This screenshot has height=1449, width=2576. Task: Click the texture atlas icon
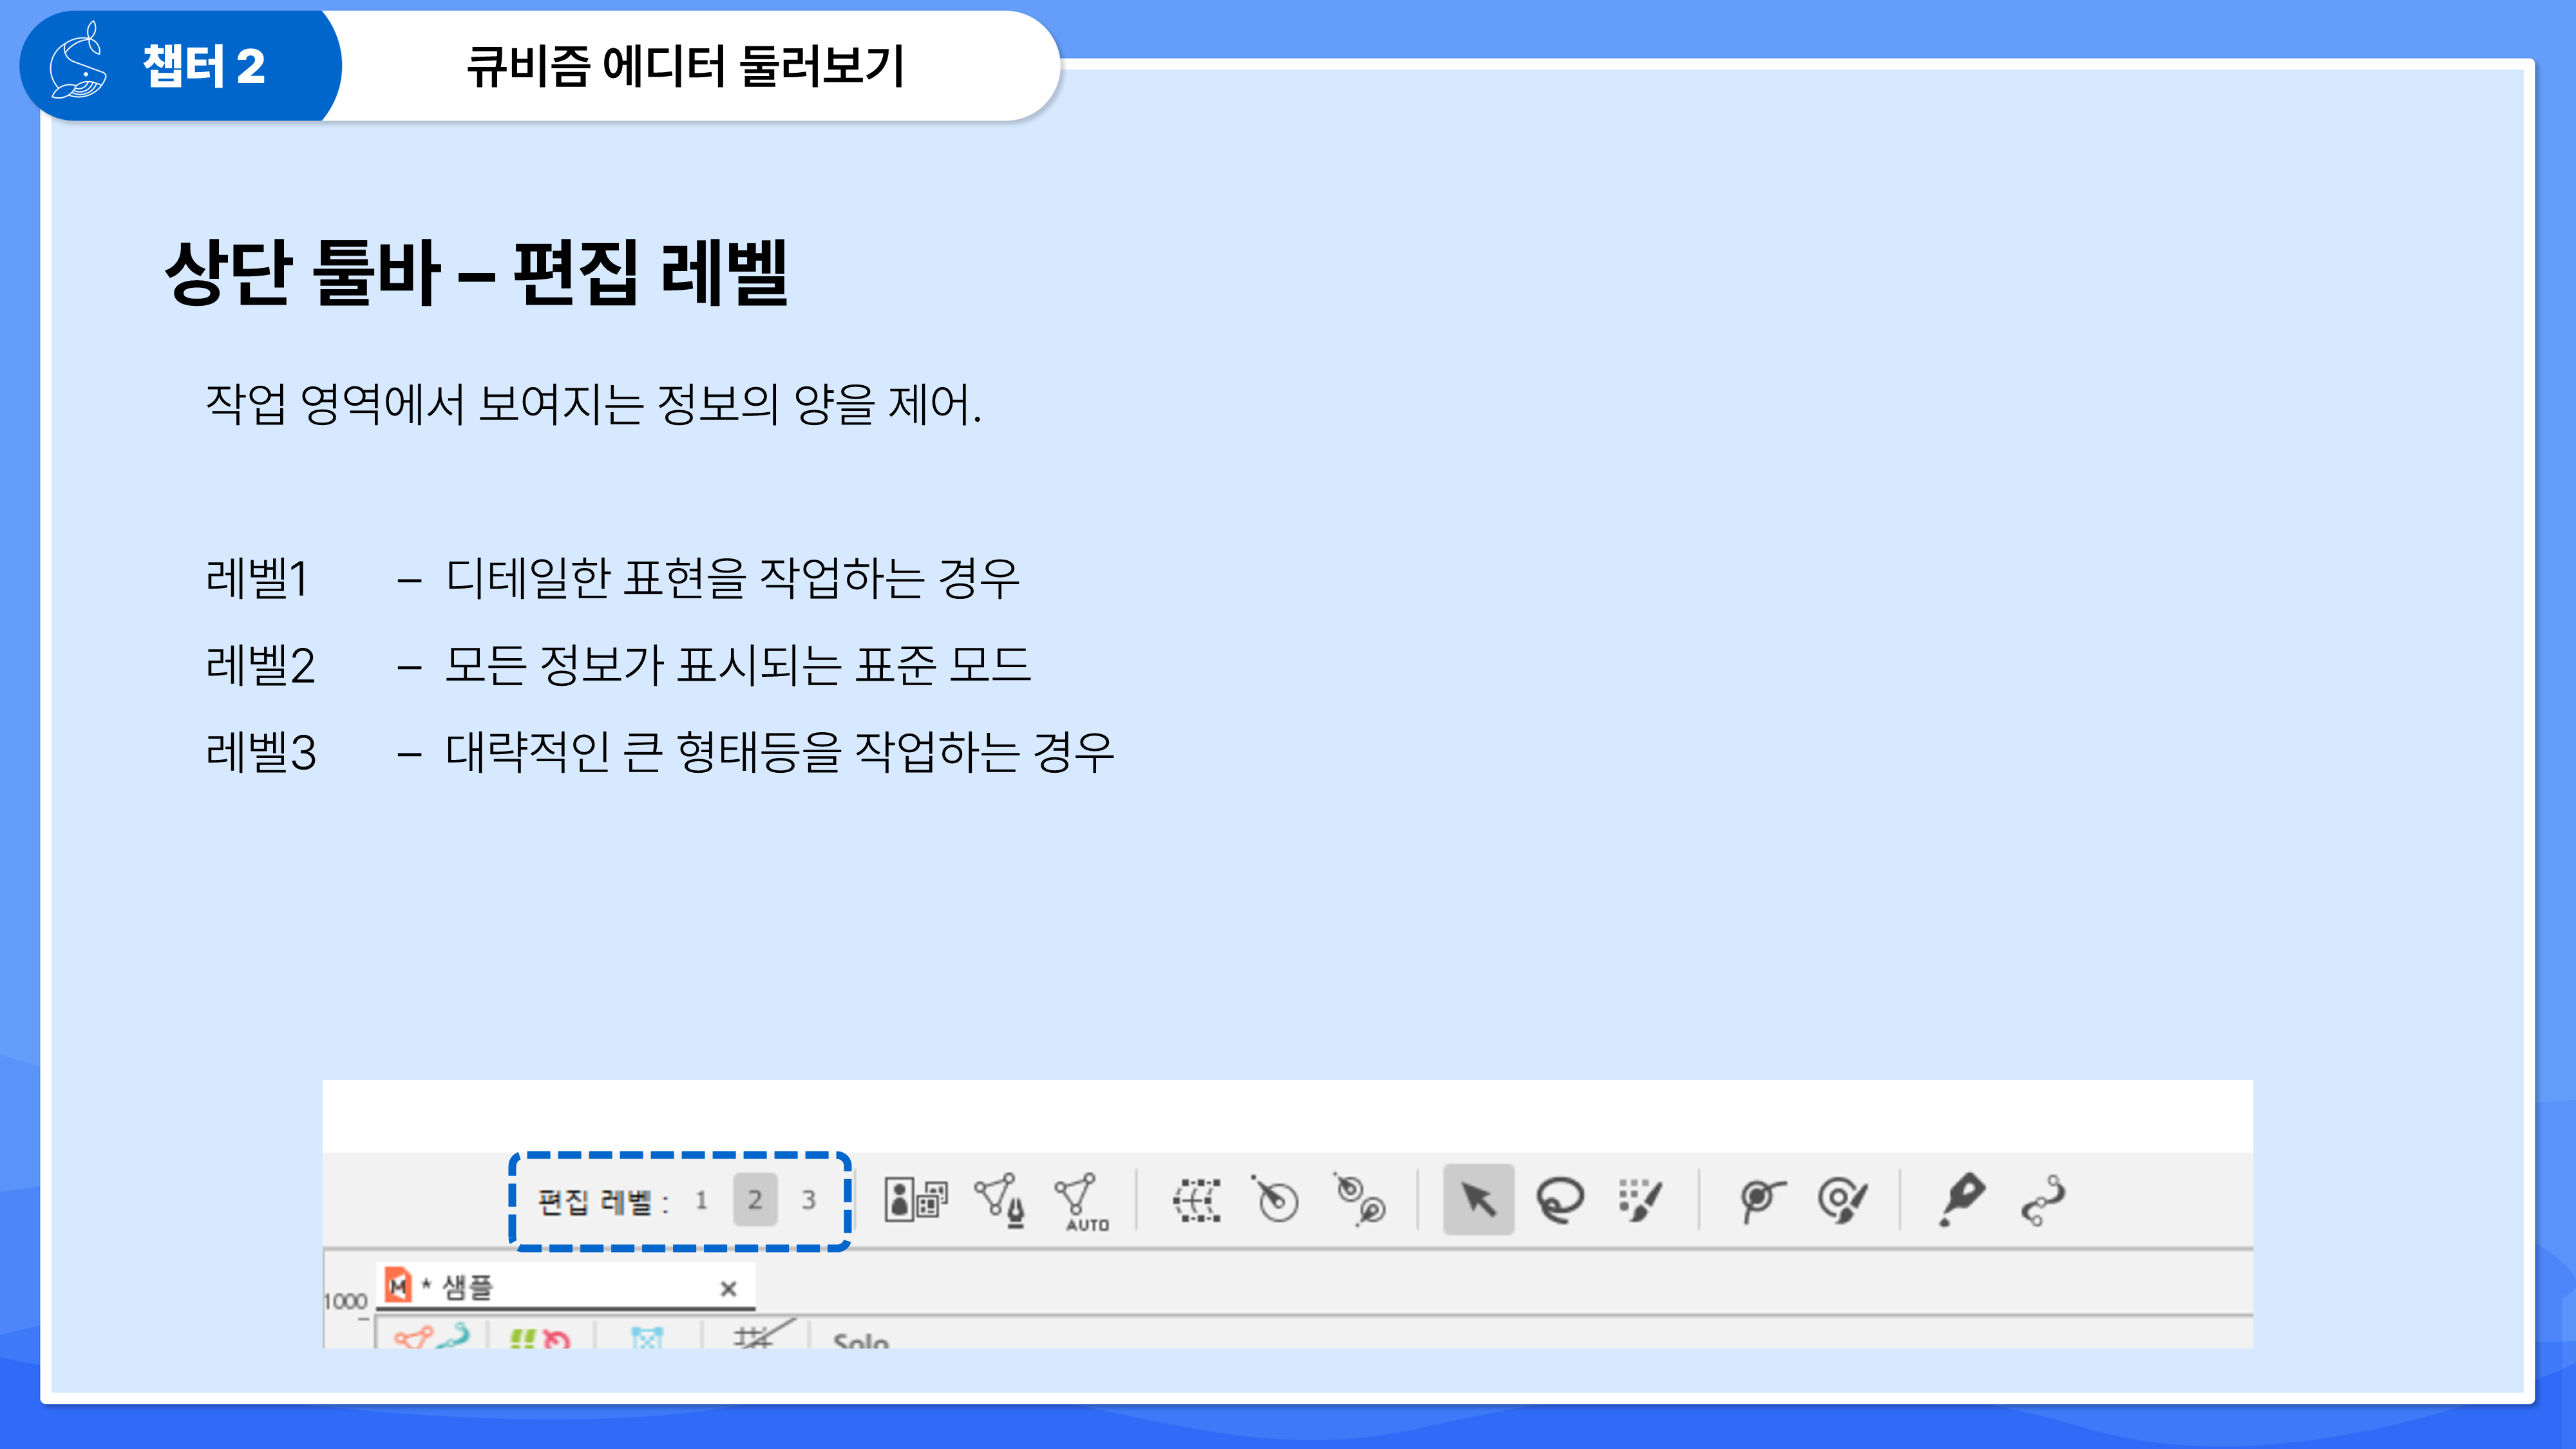pos(915,1199)
